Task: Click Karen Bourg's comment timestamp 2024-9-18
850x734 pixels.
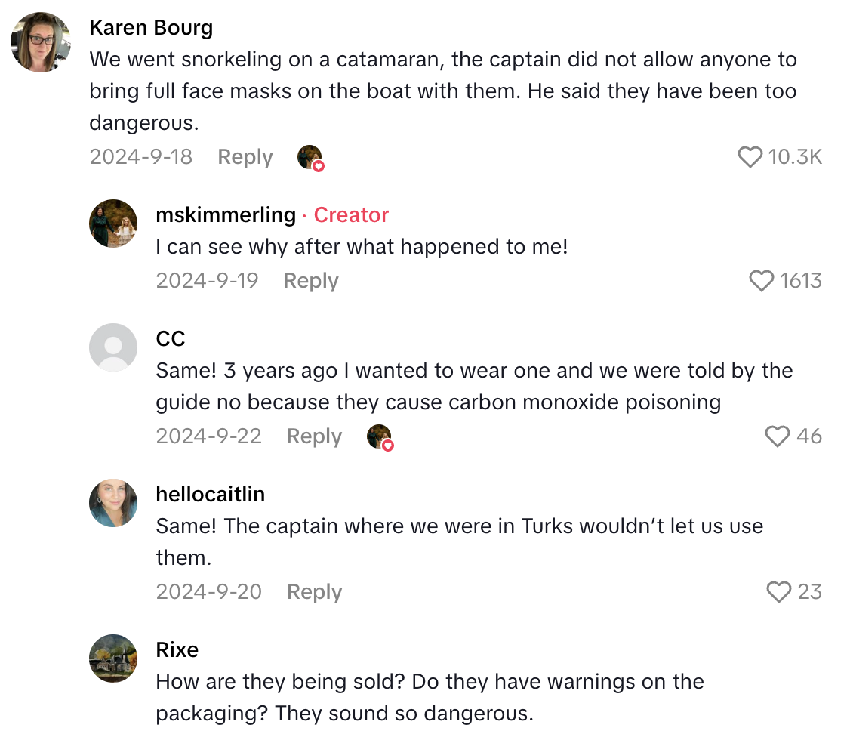Action: pyautogui.click(x=141, y=157)
